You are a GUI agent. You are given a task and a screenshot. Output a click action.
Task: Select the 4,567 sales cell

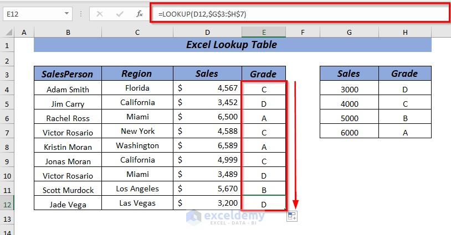[x=207, y=88]
